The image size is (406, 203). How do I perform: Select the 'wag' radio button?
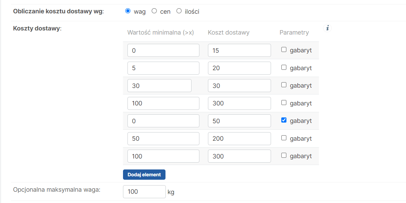[x=128, y=11]
